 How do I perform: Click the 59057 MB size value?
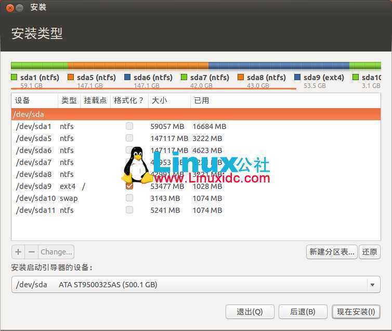coord(167,126)
